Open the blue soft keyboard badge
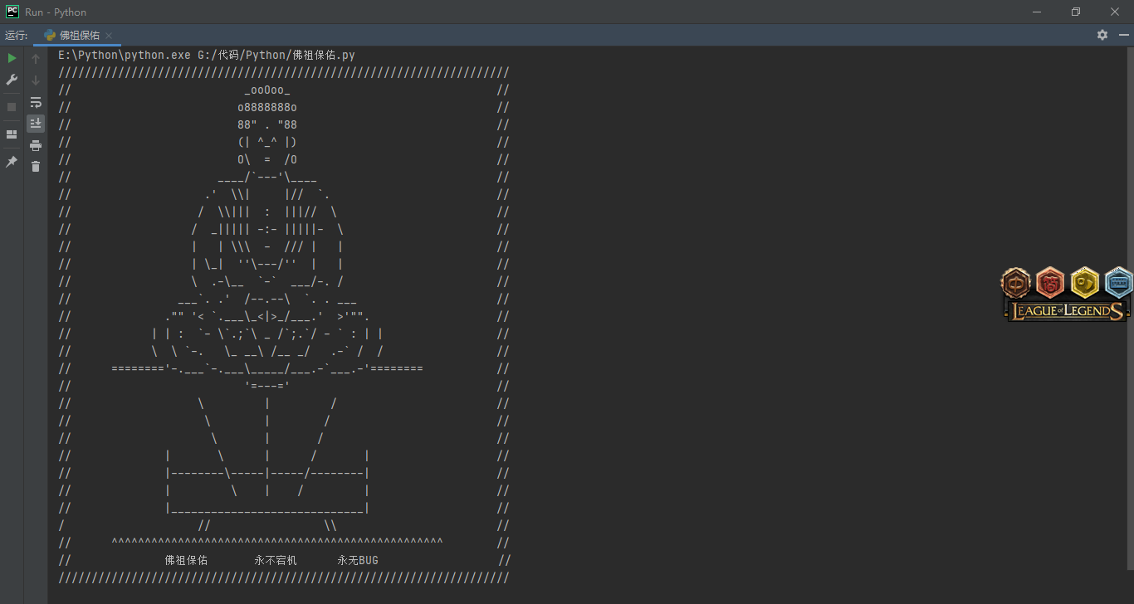The image size is (1134, 604). coord(1118,284)
